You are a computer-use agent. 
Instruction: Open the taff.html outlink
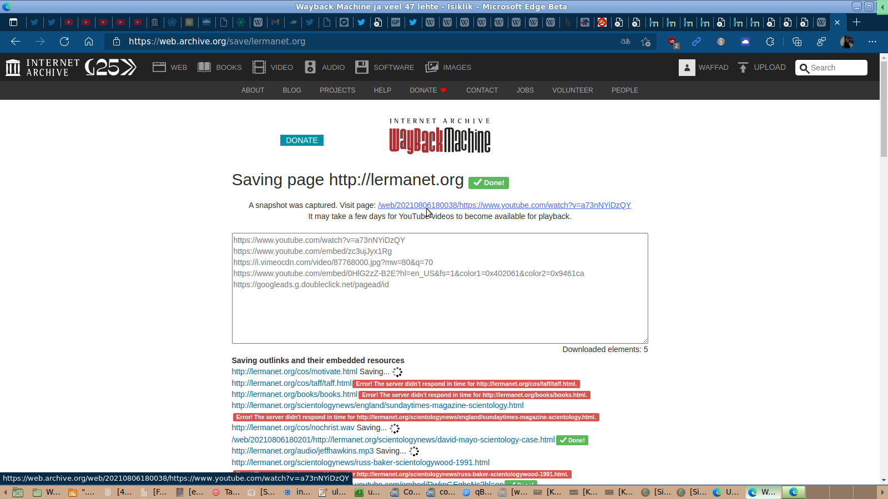291,383
